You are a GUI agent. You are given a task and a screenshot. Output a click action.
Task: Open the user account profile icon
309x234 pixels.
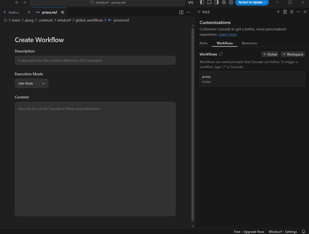(x=231, y=2)
